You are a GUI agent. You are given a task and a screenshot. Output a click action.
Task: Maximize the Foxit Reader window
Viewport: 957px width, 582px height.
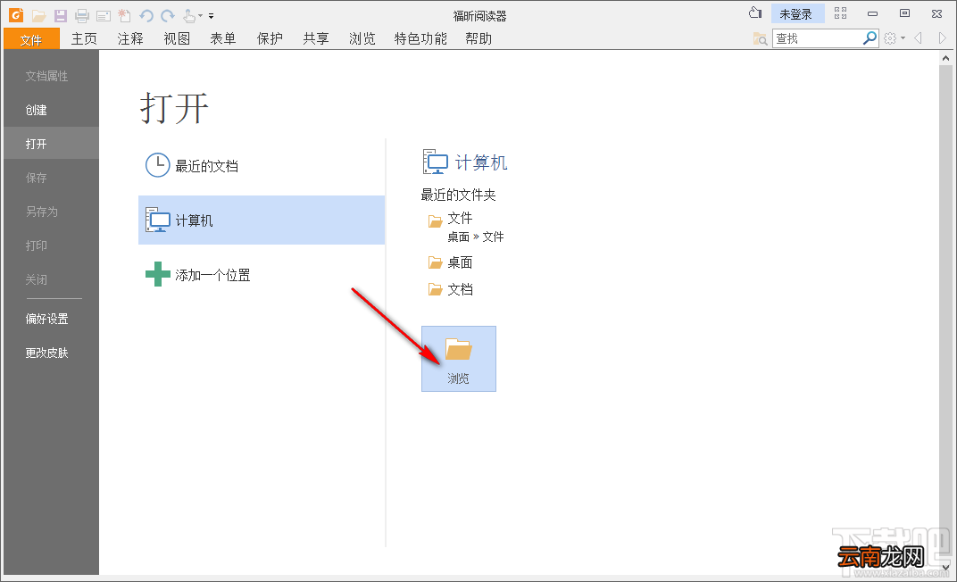coord(905,13)
